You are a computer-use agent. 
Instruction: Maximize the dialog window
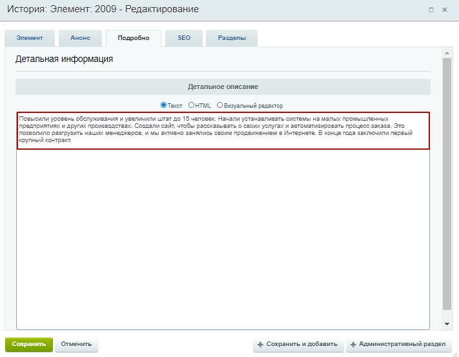[x=431, y=10]
